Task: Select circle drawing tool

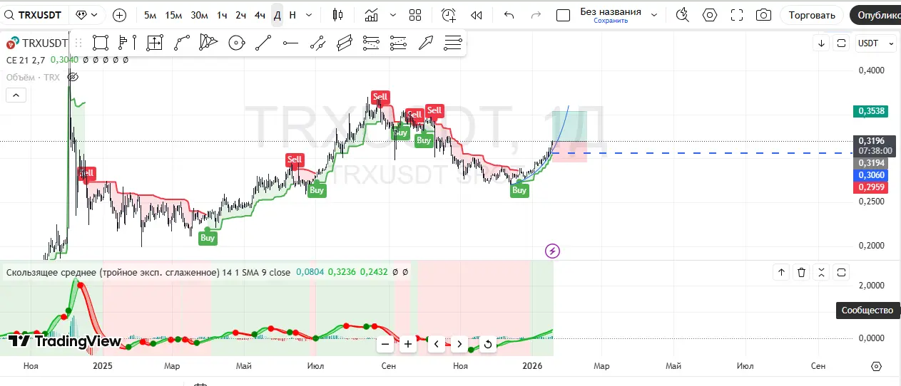Action: click(235, 43)
